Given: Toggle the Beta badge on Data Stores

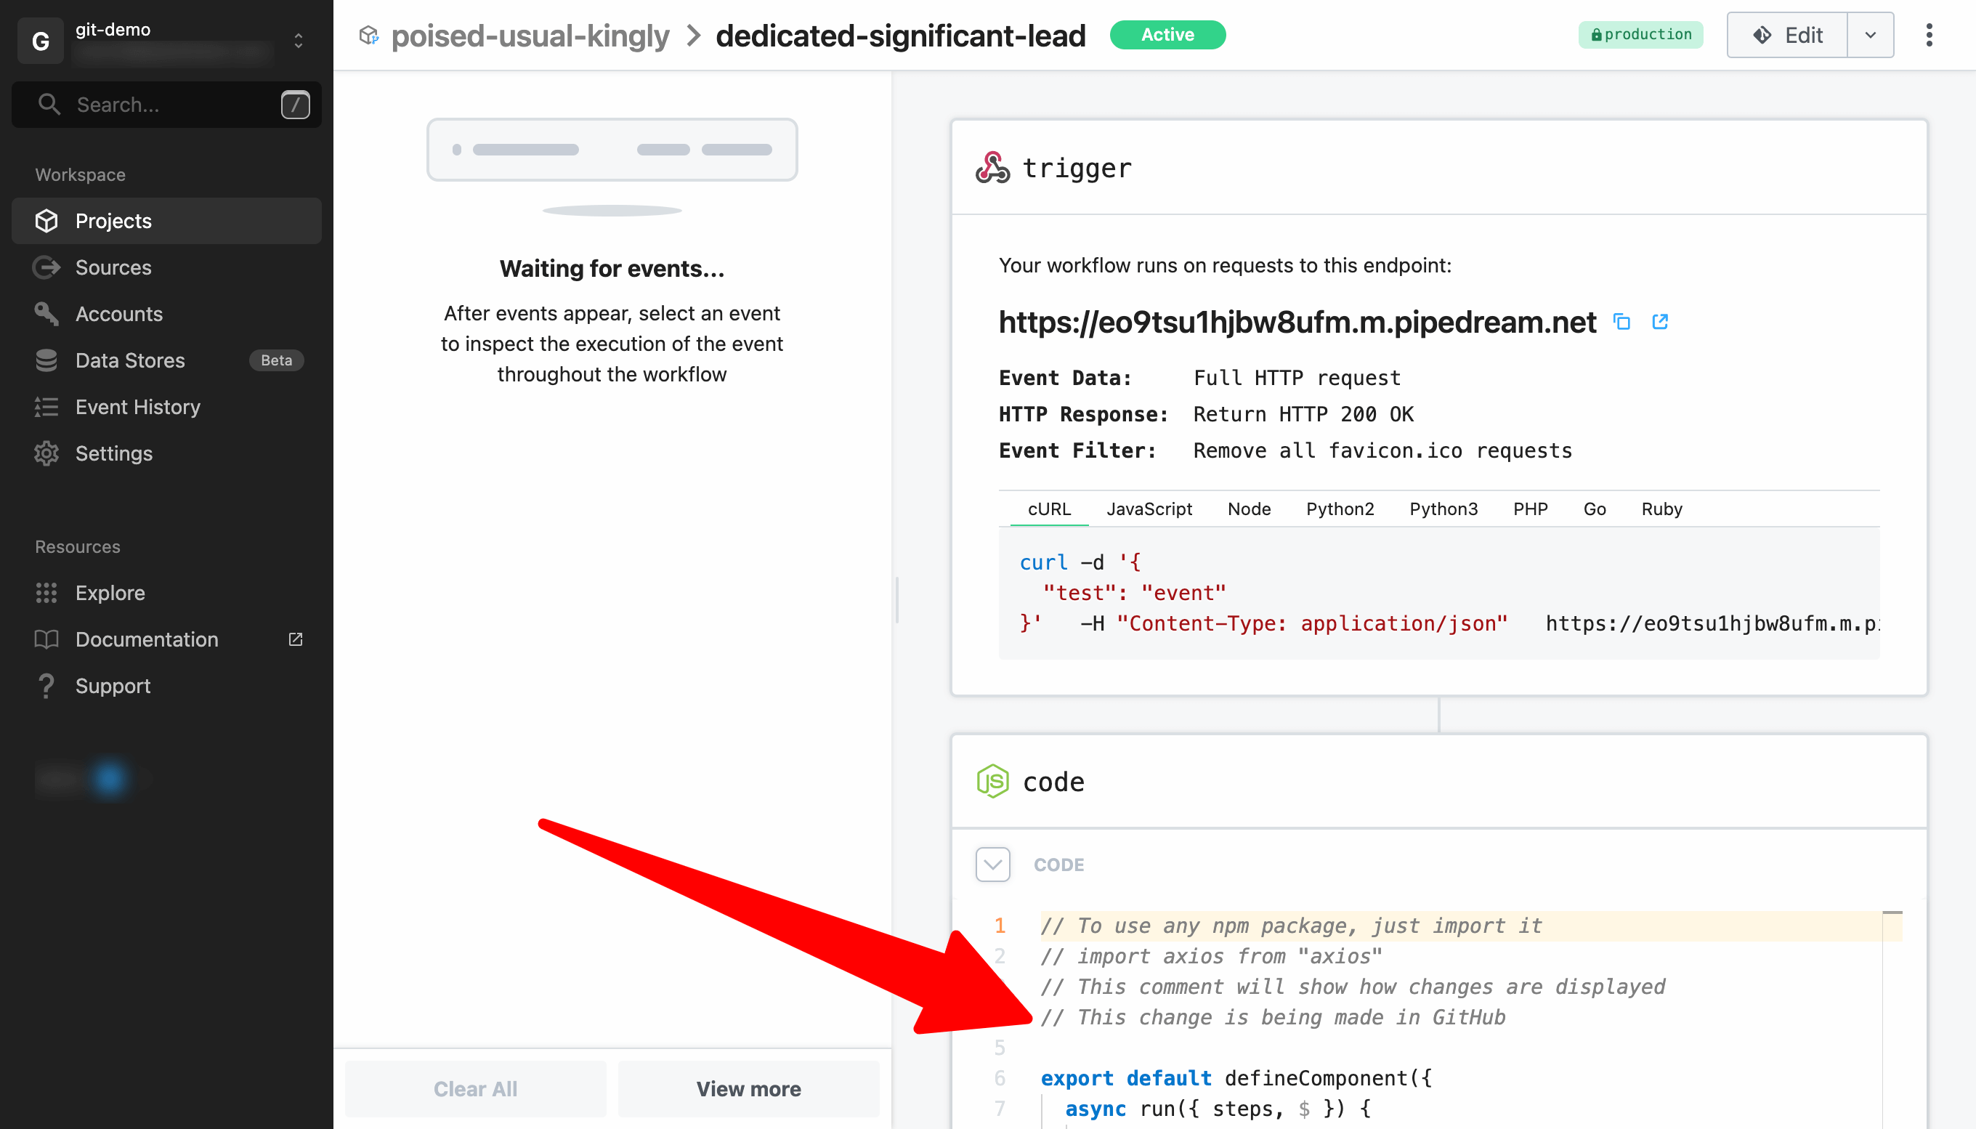Looking at the screenshot, I should [278, 360].
